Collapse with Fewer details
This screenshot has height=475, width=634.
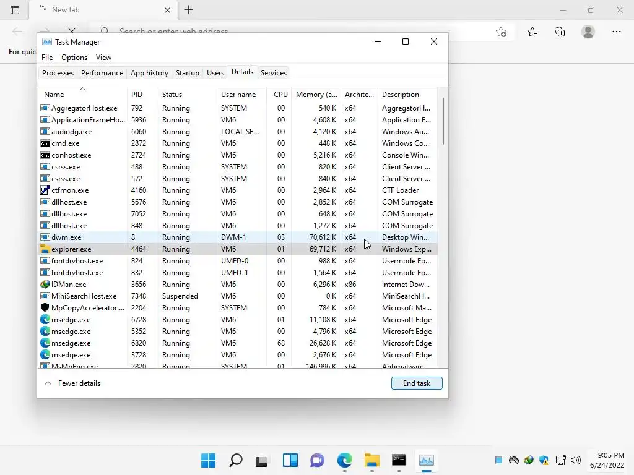point(73,383)
